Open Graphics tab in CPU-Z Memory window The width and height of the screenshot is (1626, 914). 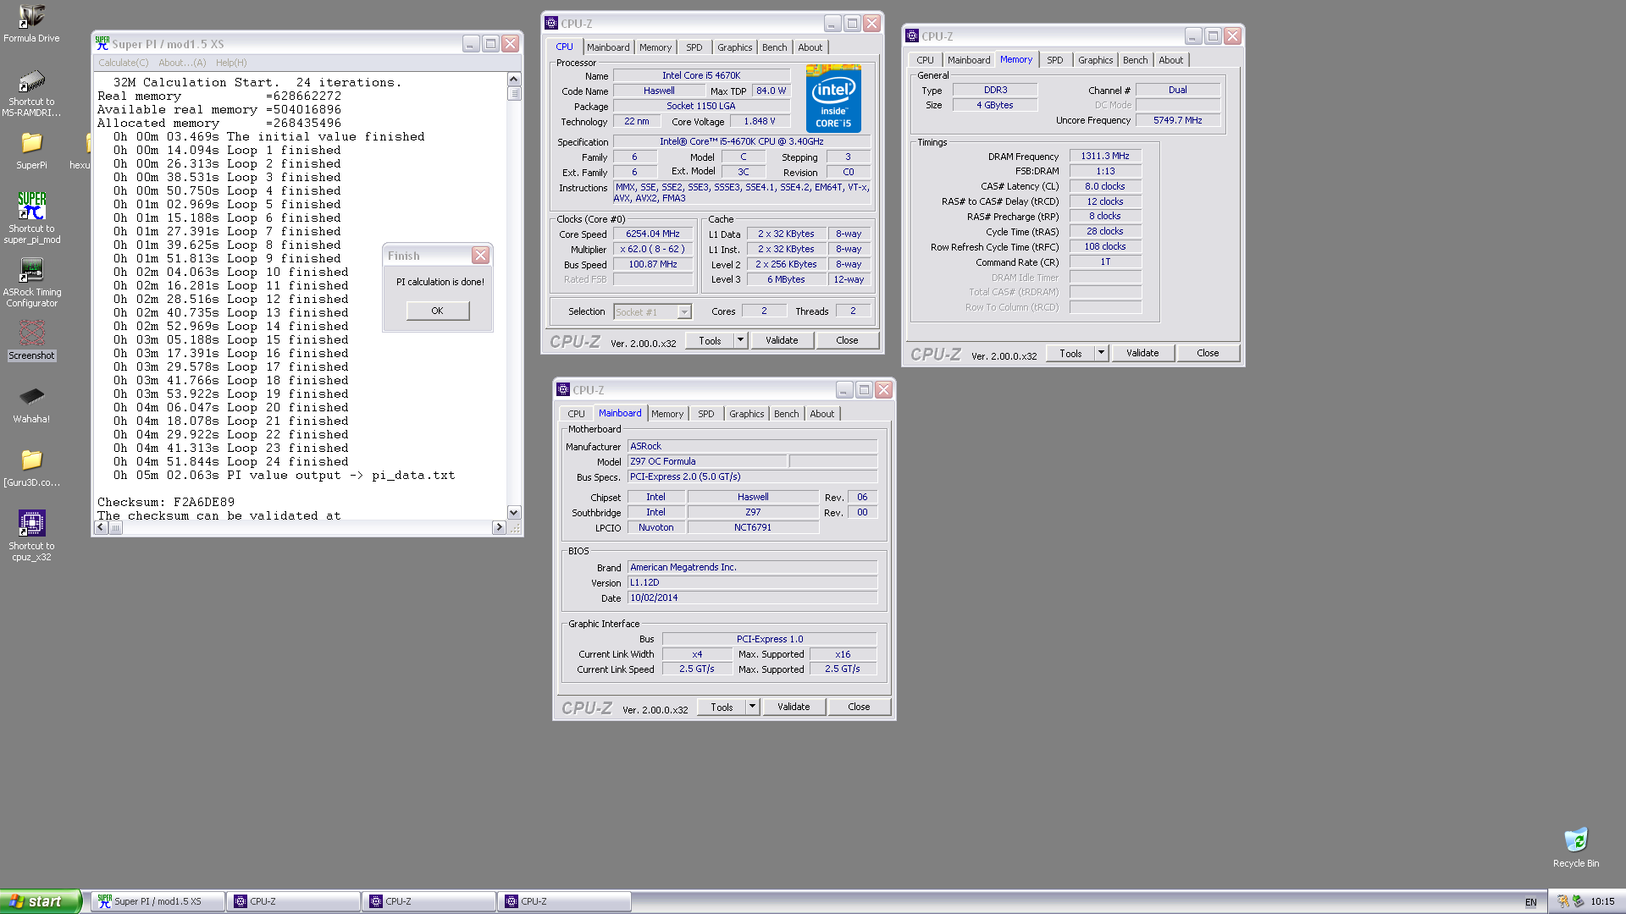(x=1095, y=60)
